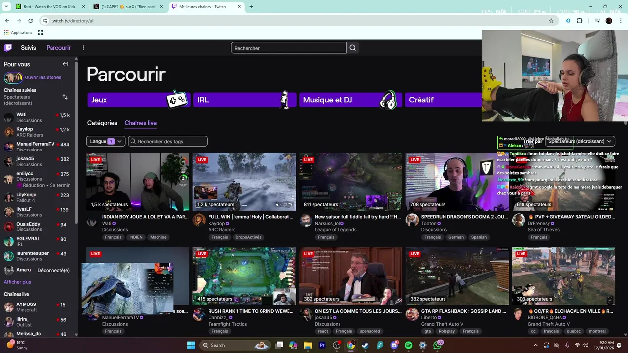Open Tonton's Dragon's Dogma stream thumbnail
This screenshot has height=353, width=628.
tap(457, 182)
